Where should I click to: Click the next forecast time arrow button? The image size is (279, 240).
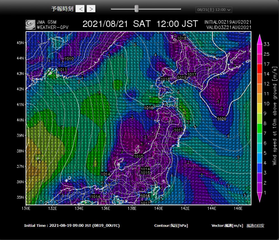coord(91,9)
